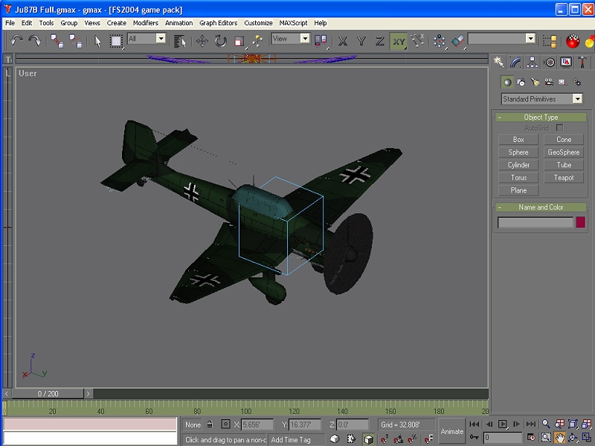This screenshot has height=446, width=595.
Task: Toggle the Animate mode button
Action: pos(451,431)
